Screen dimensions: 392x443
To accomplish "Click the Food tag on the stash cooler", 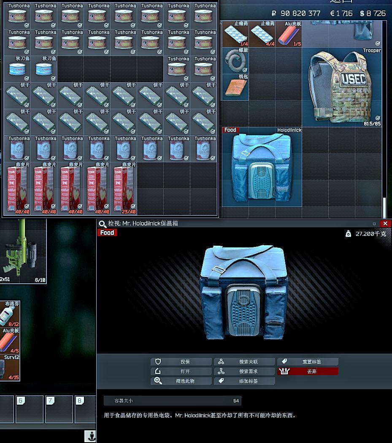I will (230, 130).
